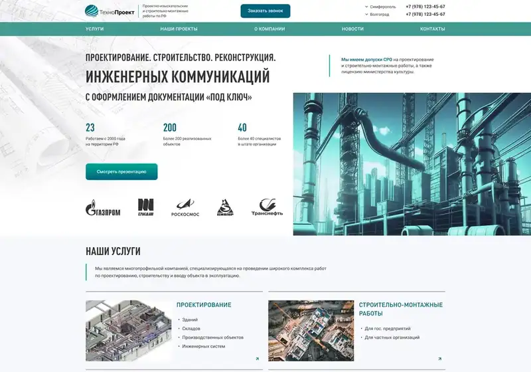Click the industrial plant hero image
The width and height of the screenshot is (531, 372).
click(412, 164)
